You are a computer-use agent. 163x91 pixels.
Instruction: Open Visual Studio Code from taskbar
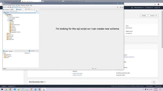(x=15, y=89)
